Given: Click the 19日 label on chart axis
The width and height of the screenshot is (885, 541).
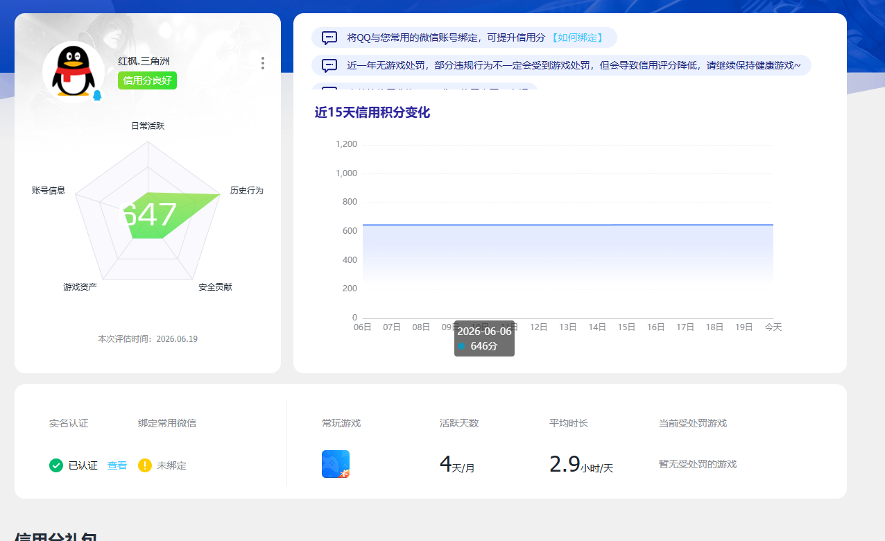Looking at the screenshot, I should (x=744, y=327).
